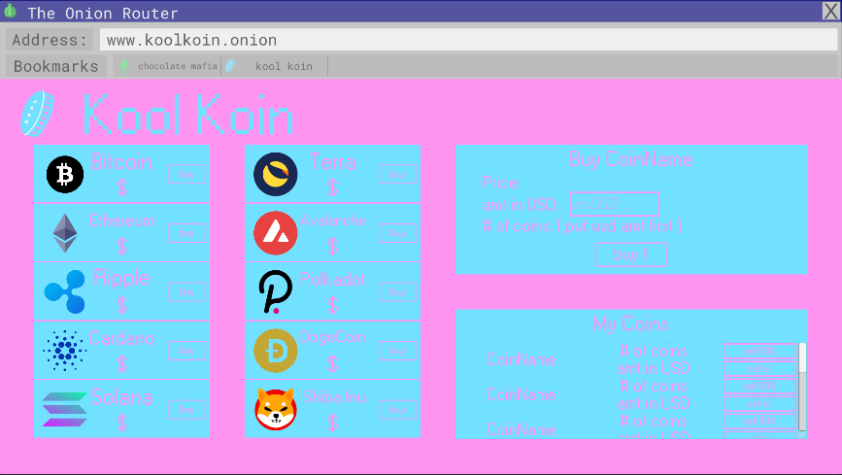This screenshot has width=842, height=475.
Task: Click The Onion Router title text
Action: 103,13
